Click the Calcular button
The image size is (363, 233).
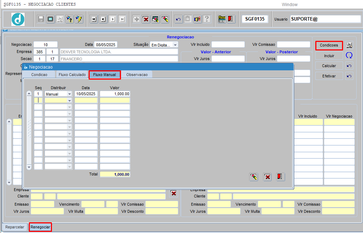coord(329,66)
